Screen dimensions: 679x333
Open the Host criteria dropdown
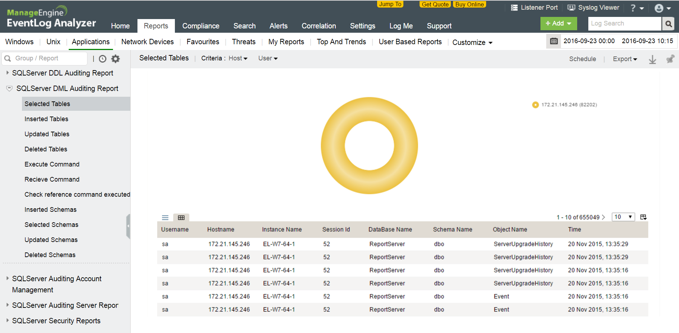(238, 58)
